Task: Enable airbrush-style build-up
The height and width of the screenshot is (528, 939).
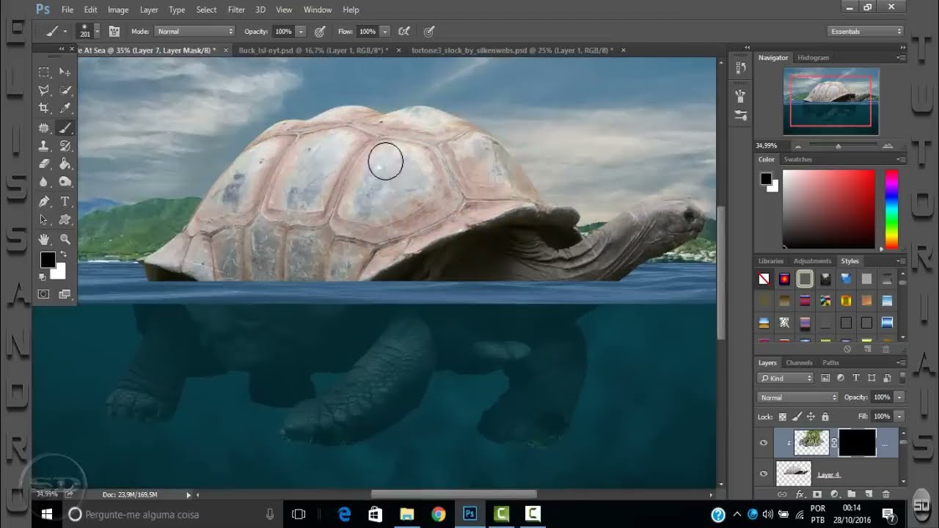Action: tap(403, 32)
